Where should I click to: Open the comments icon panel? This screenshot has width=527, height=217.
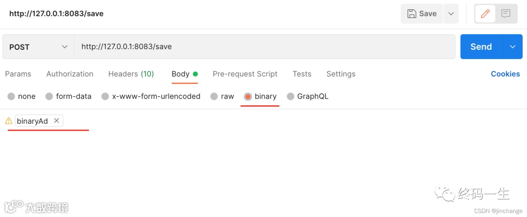pos(506,14)
